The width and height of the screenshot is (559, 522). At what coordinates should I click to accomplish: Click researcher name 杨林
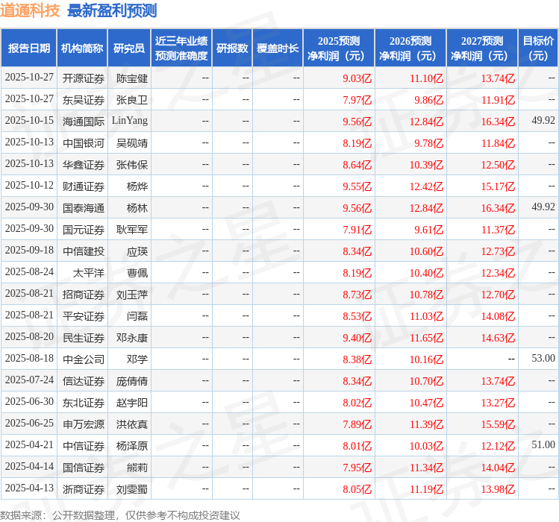137,208
